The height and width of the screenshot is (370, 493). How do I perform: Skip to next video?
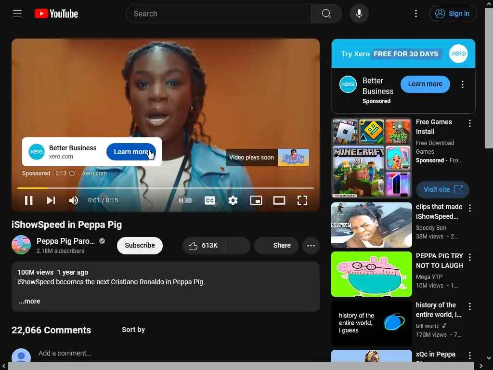pyautogui.click(x=51, y=200)
